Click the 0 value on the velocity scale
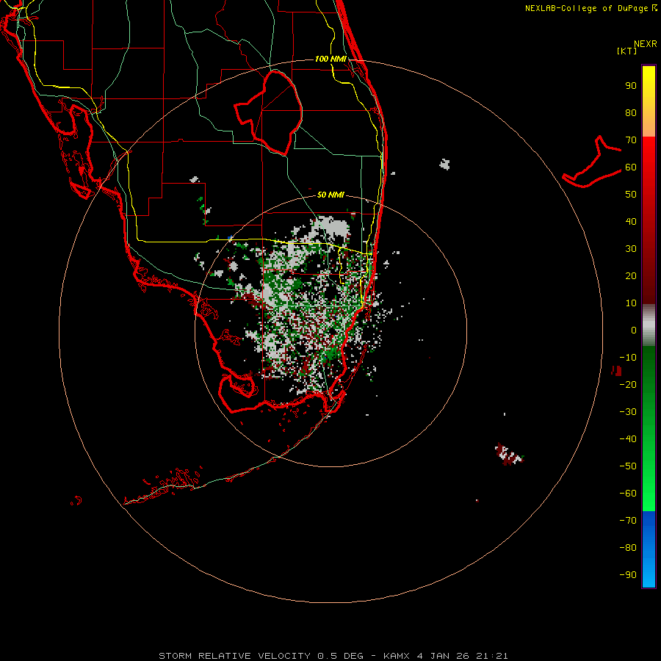This screenshot has width=661, height=661. (x=634, y=330)
